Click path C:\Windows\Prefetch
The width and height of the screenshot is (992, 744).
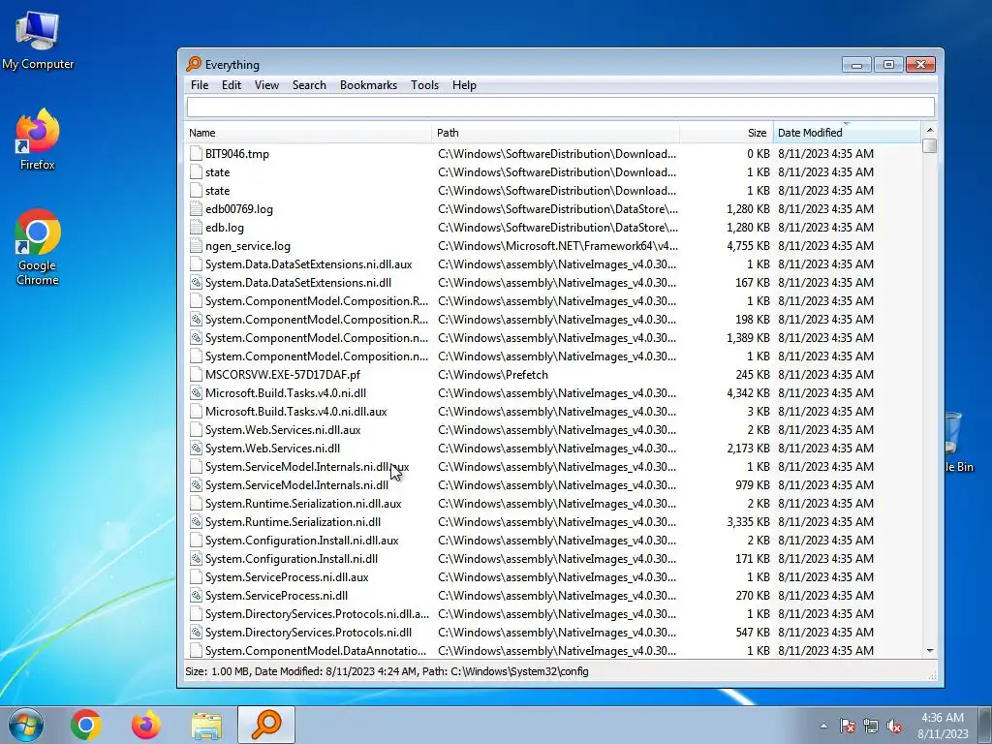pos(493,375)
